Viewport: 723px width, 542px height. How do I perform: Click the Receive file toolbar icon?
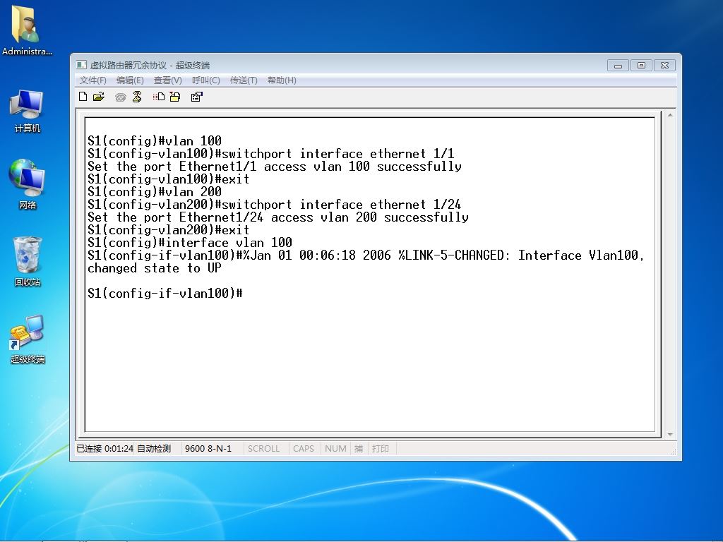tap(175, 97)
